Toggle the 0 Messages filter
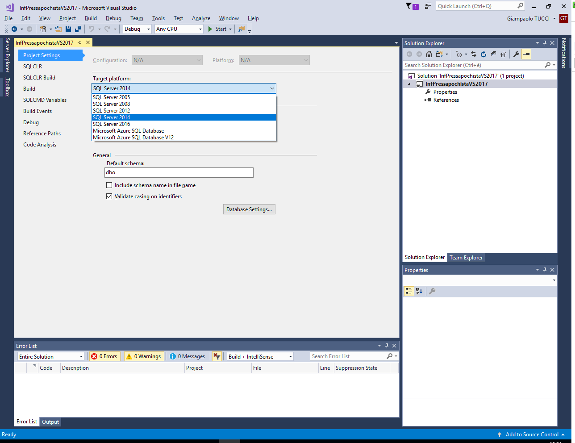Viewport: 575px width, 443px height. [187, 356]
